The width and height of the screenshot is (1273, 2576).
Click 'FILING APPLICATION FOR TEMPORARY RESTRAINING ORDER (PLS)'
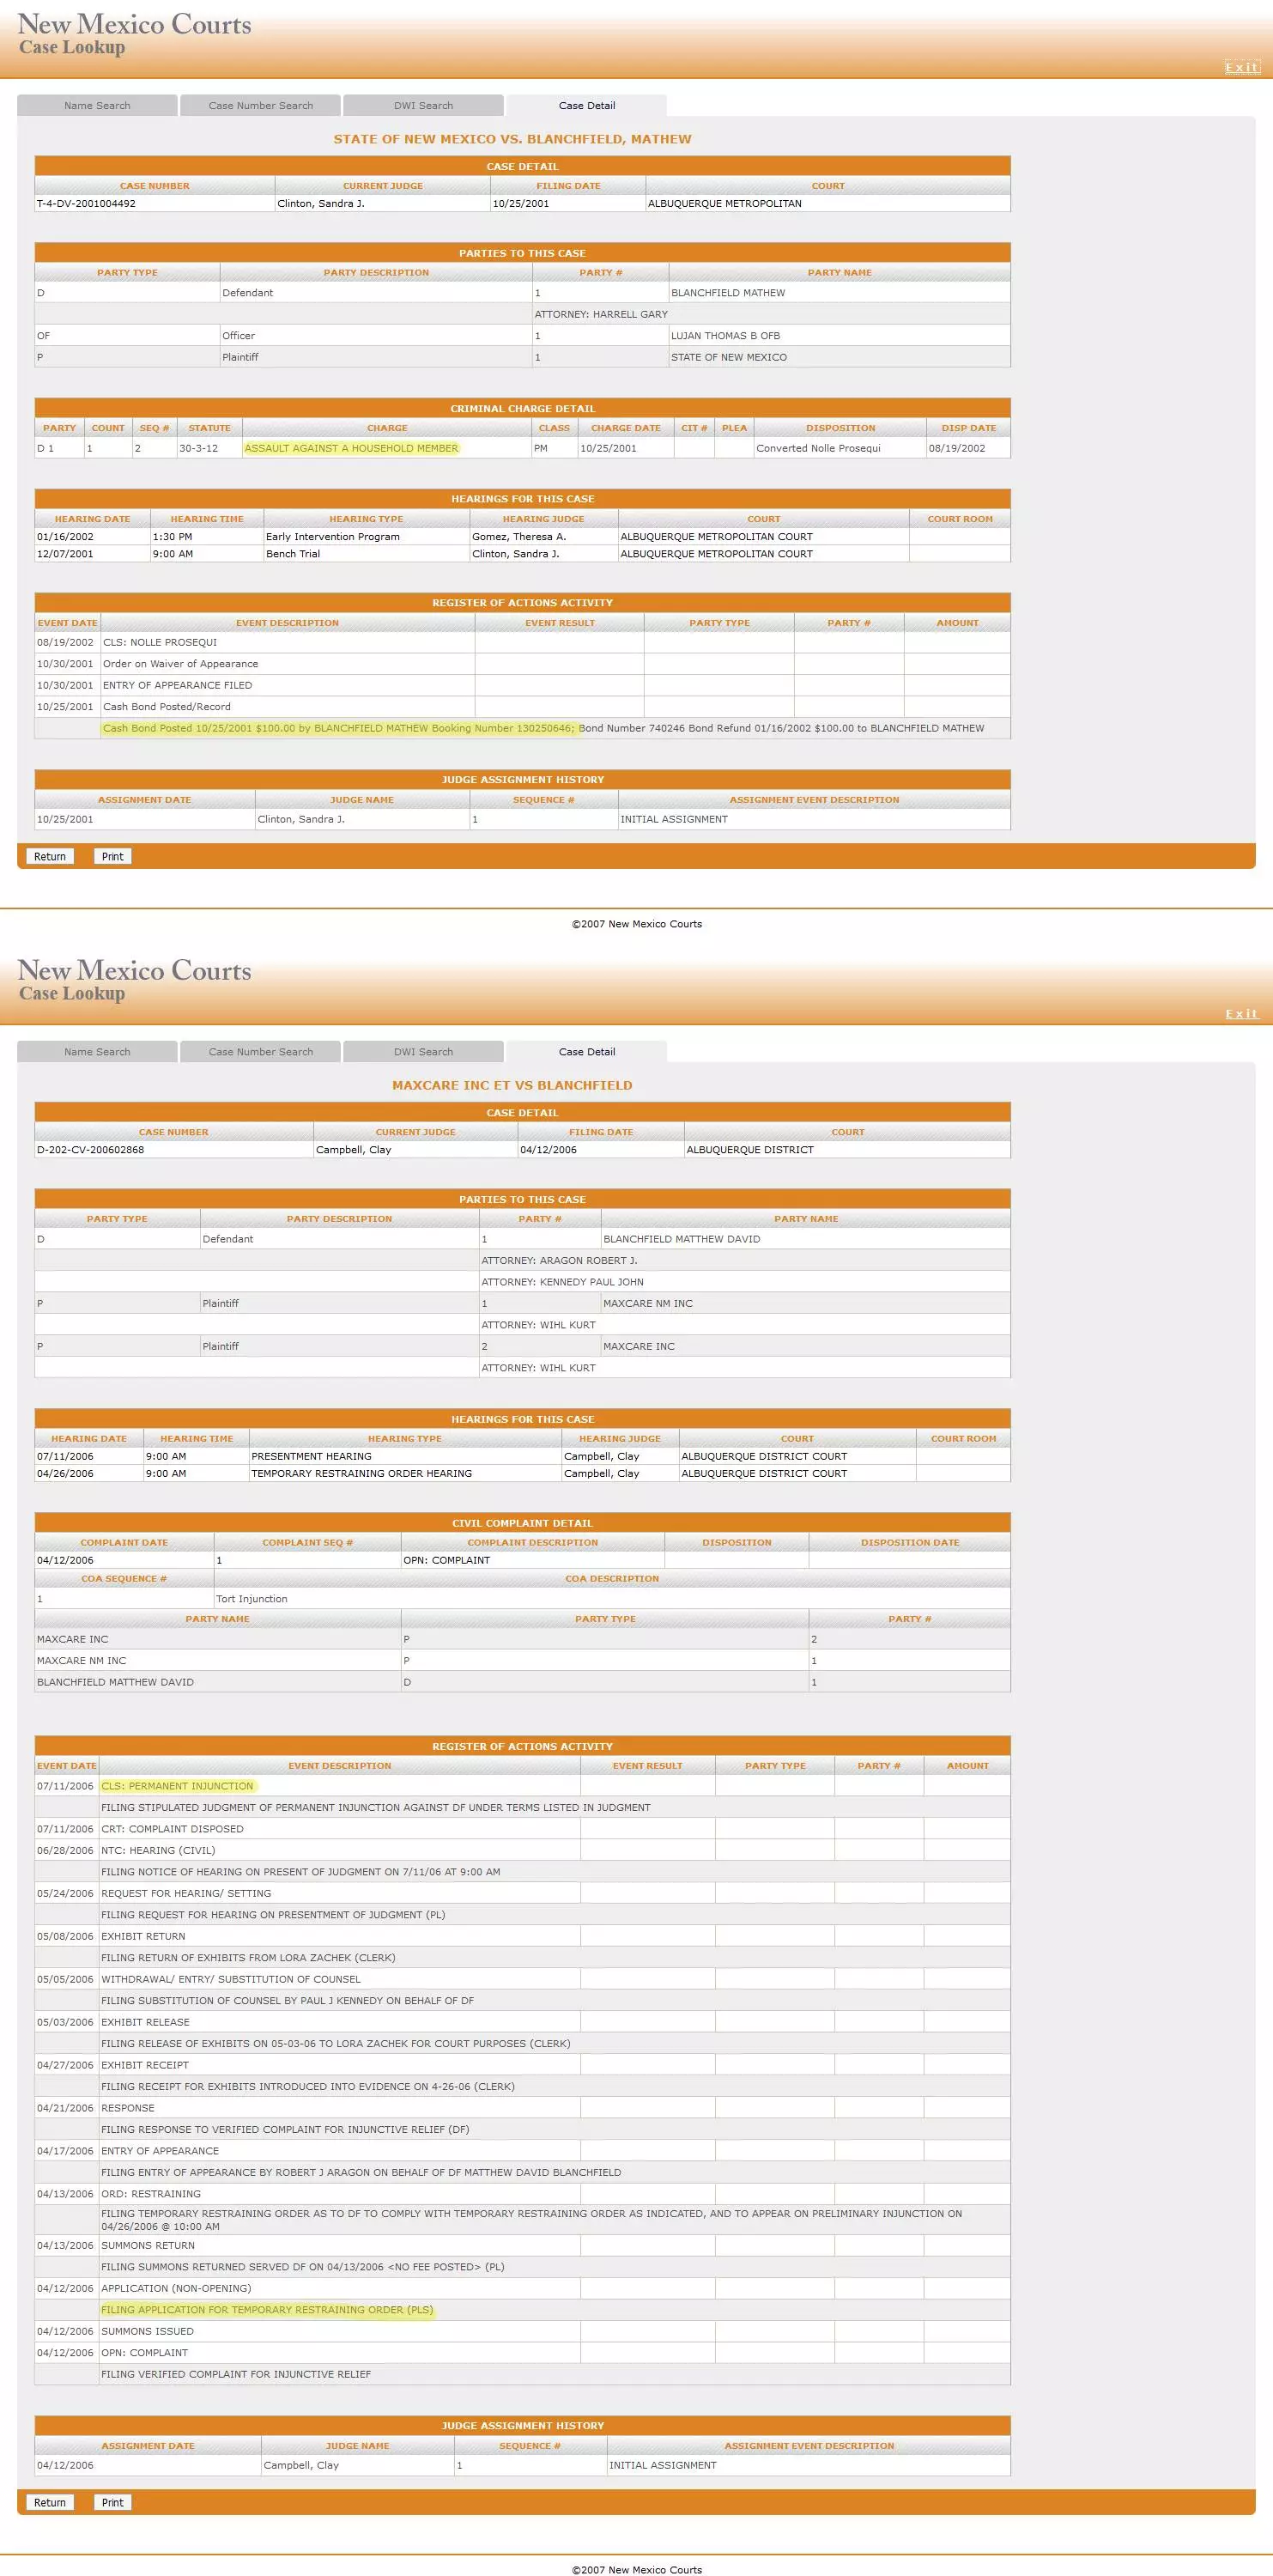click(x=267, y=2309)
